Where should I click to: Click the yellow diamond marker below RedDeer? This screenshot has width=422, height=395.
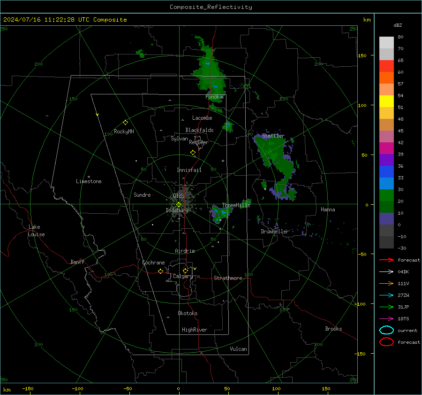pyautogui.click(x=193, y=153)
